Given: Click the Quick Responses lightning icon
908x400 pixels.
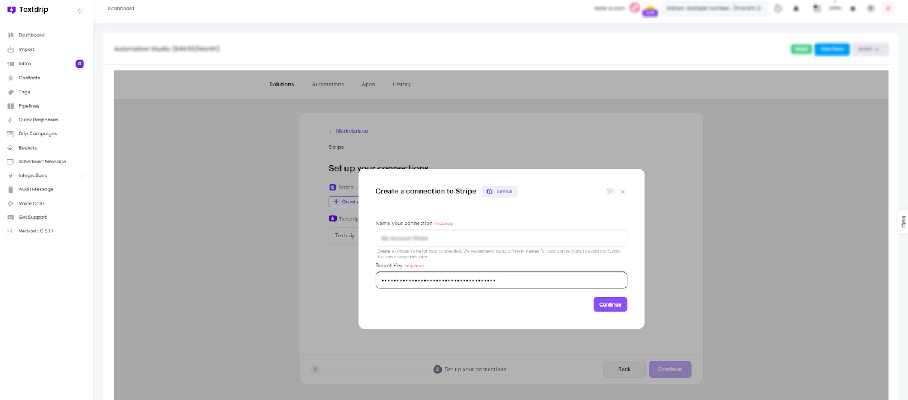Looking at the screenshot, I should pos(10,120).
